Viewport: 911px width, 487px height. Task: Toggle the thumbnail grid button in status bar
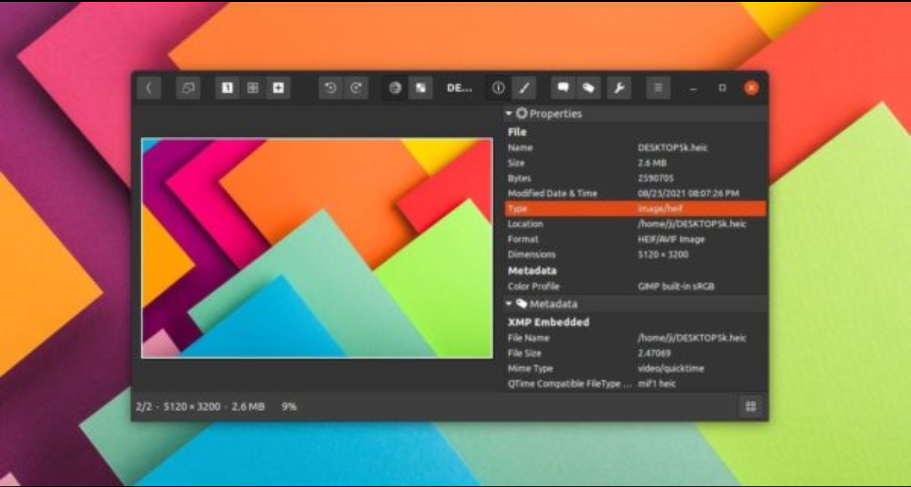751,406
